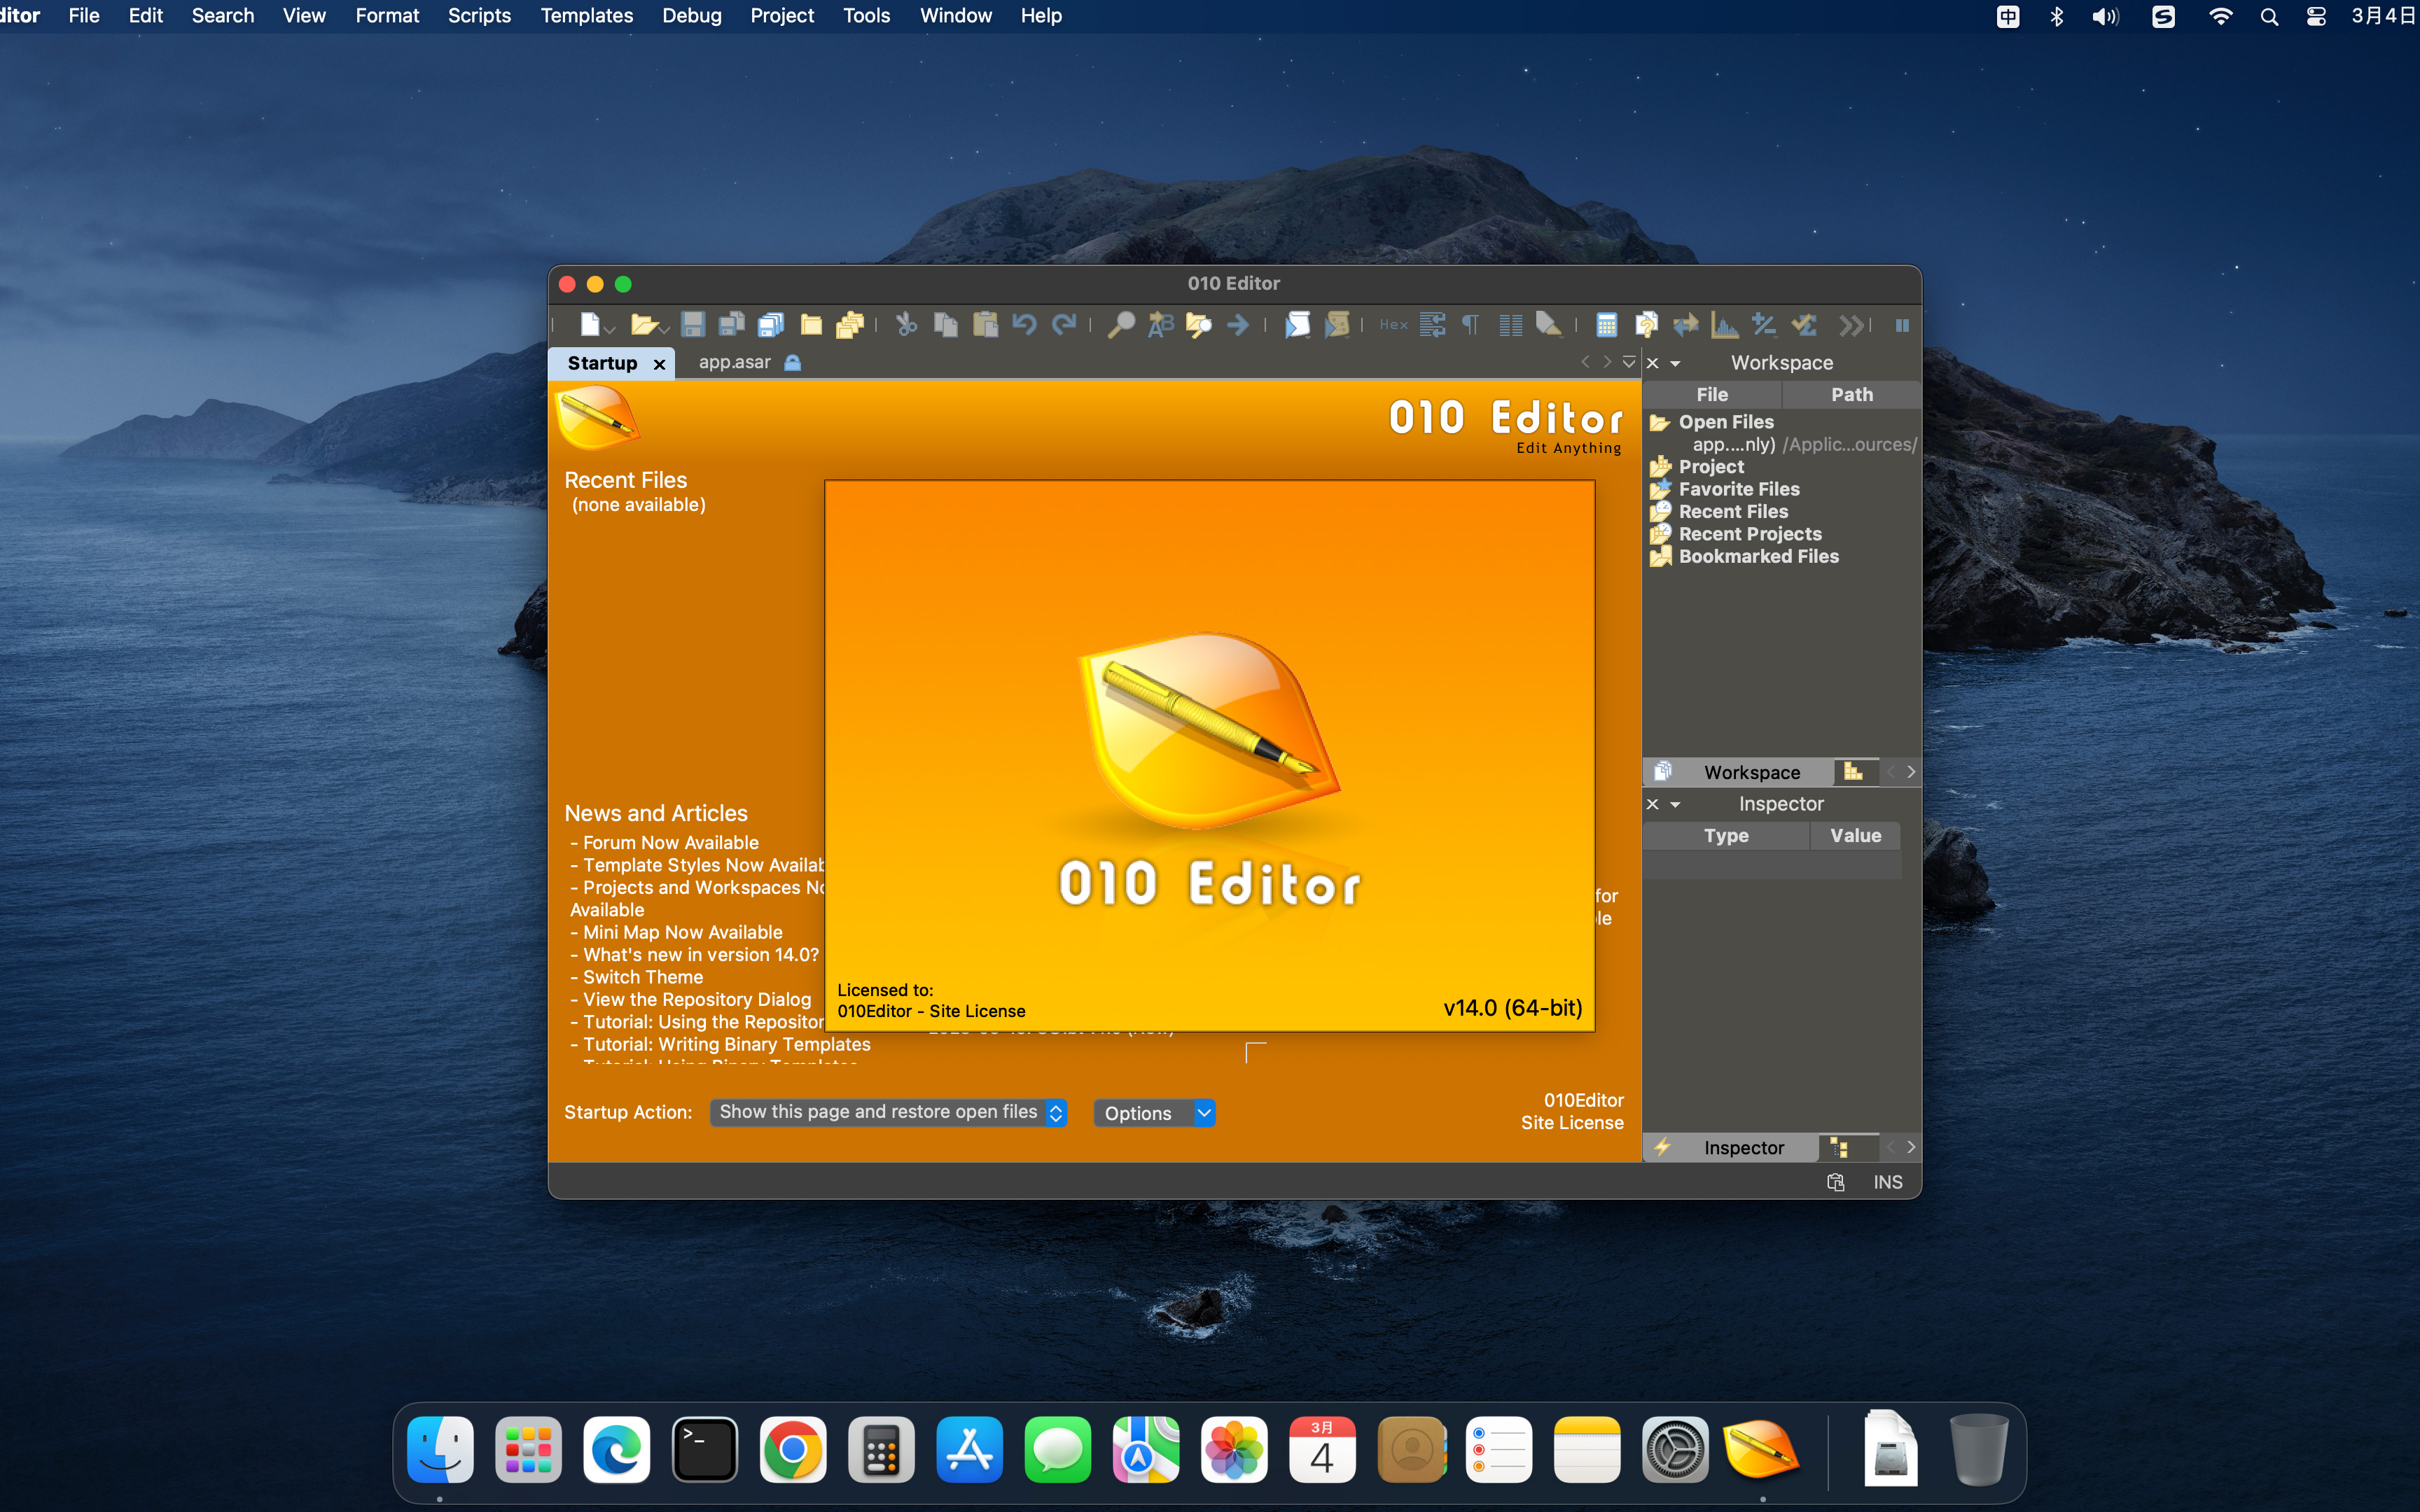Open the Scripts menu

[479, 16]
